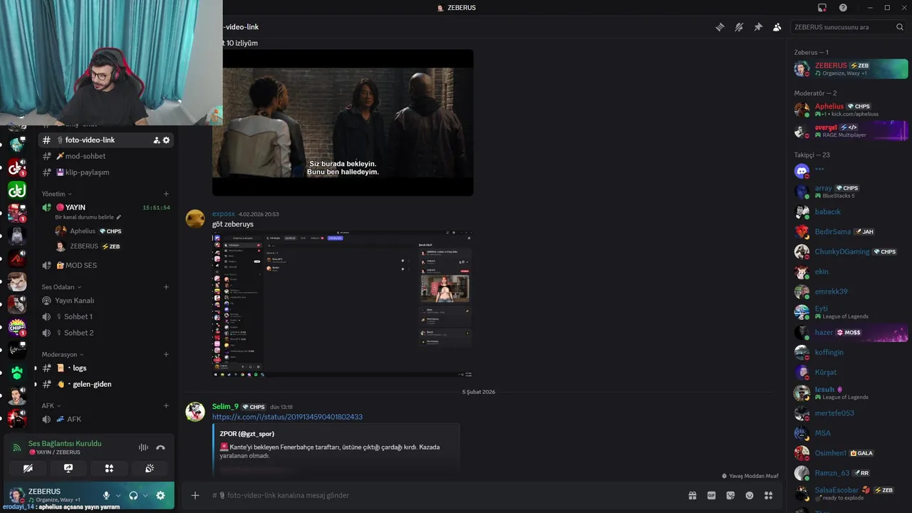This screenshot has width=912, height=513.
Task: Open the emoji picker
Action: (x=750, y=495)
